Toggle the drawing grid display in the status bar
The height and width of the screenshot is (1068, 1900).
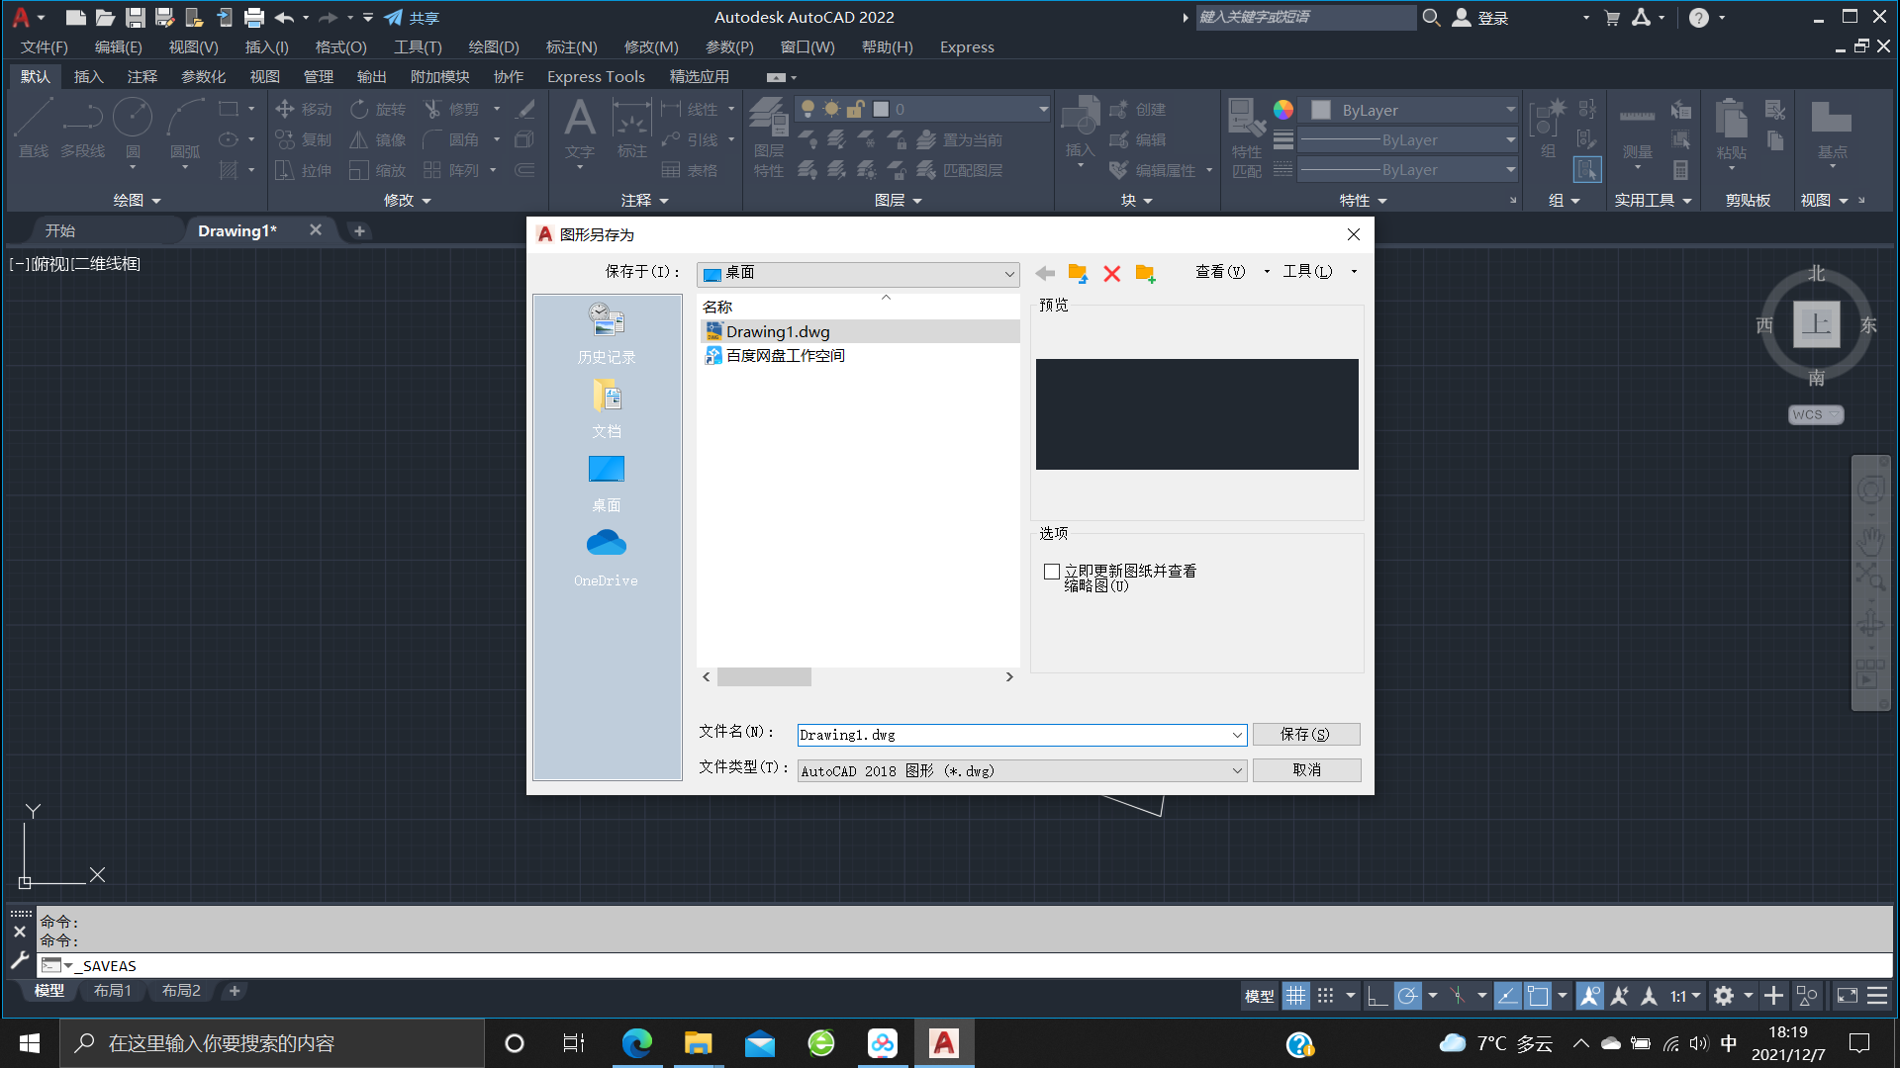point(1295,996)
